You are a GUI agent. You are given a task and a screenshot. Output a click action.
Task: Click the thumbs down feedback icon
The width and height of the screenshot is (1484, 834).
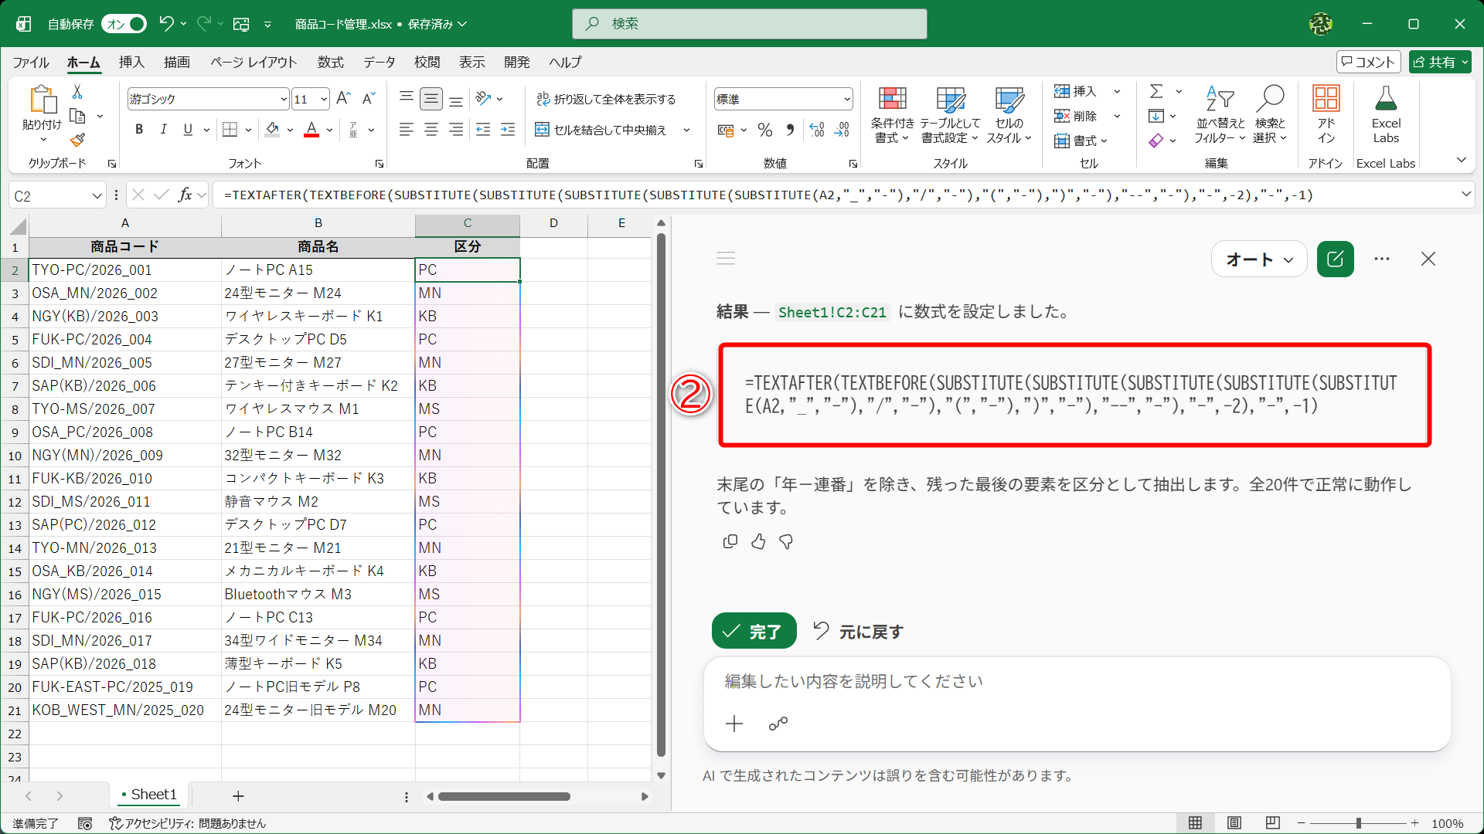tap(786, 541)
